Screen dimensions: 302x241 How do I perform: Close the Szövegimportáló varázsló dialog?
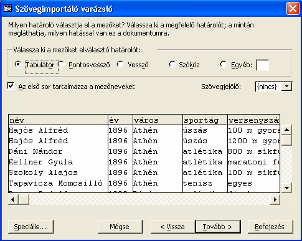click(x=293, y=9)
